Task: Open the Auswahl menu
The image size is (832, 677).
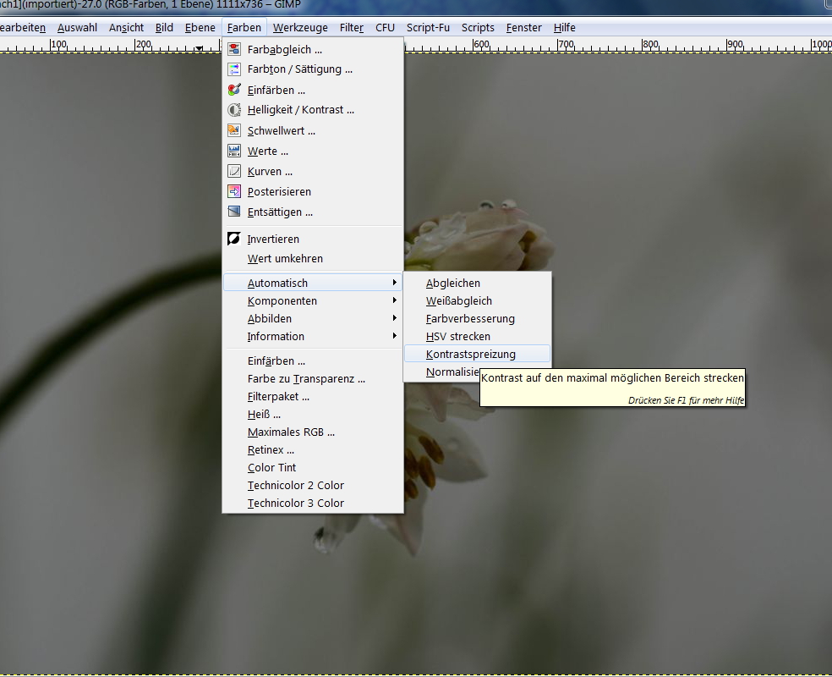Action: (77, 28)
